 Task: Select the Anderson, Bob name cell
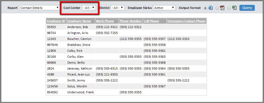pos(81,27)
